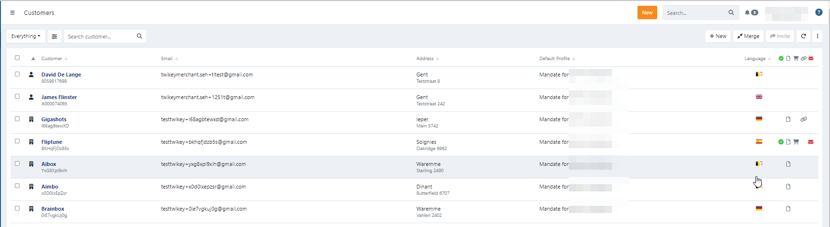830x227 pixels.
Task: Click the shopping cart icon in Fliptune row
Action: tap(796, 142)
